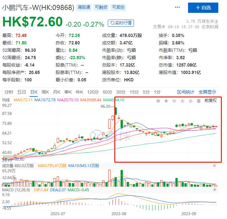Image resolution: width=227 pixels, height=219 pixels.
Task: Switch to the 30分 chart tab
Action: pyautogui.click(x=121, y=92)
